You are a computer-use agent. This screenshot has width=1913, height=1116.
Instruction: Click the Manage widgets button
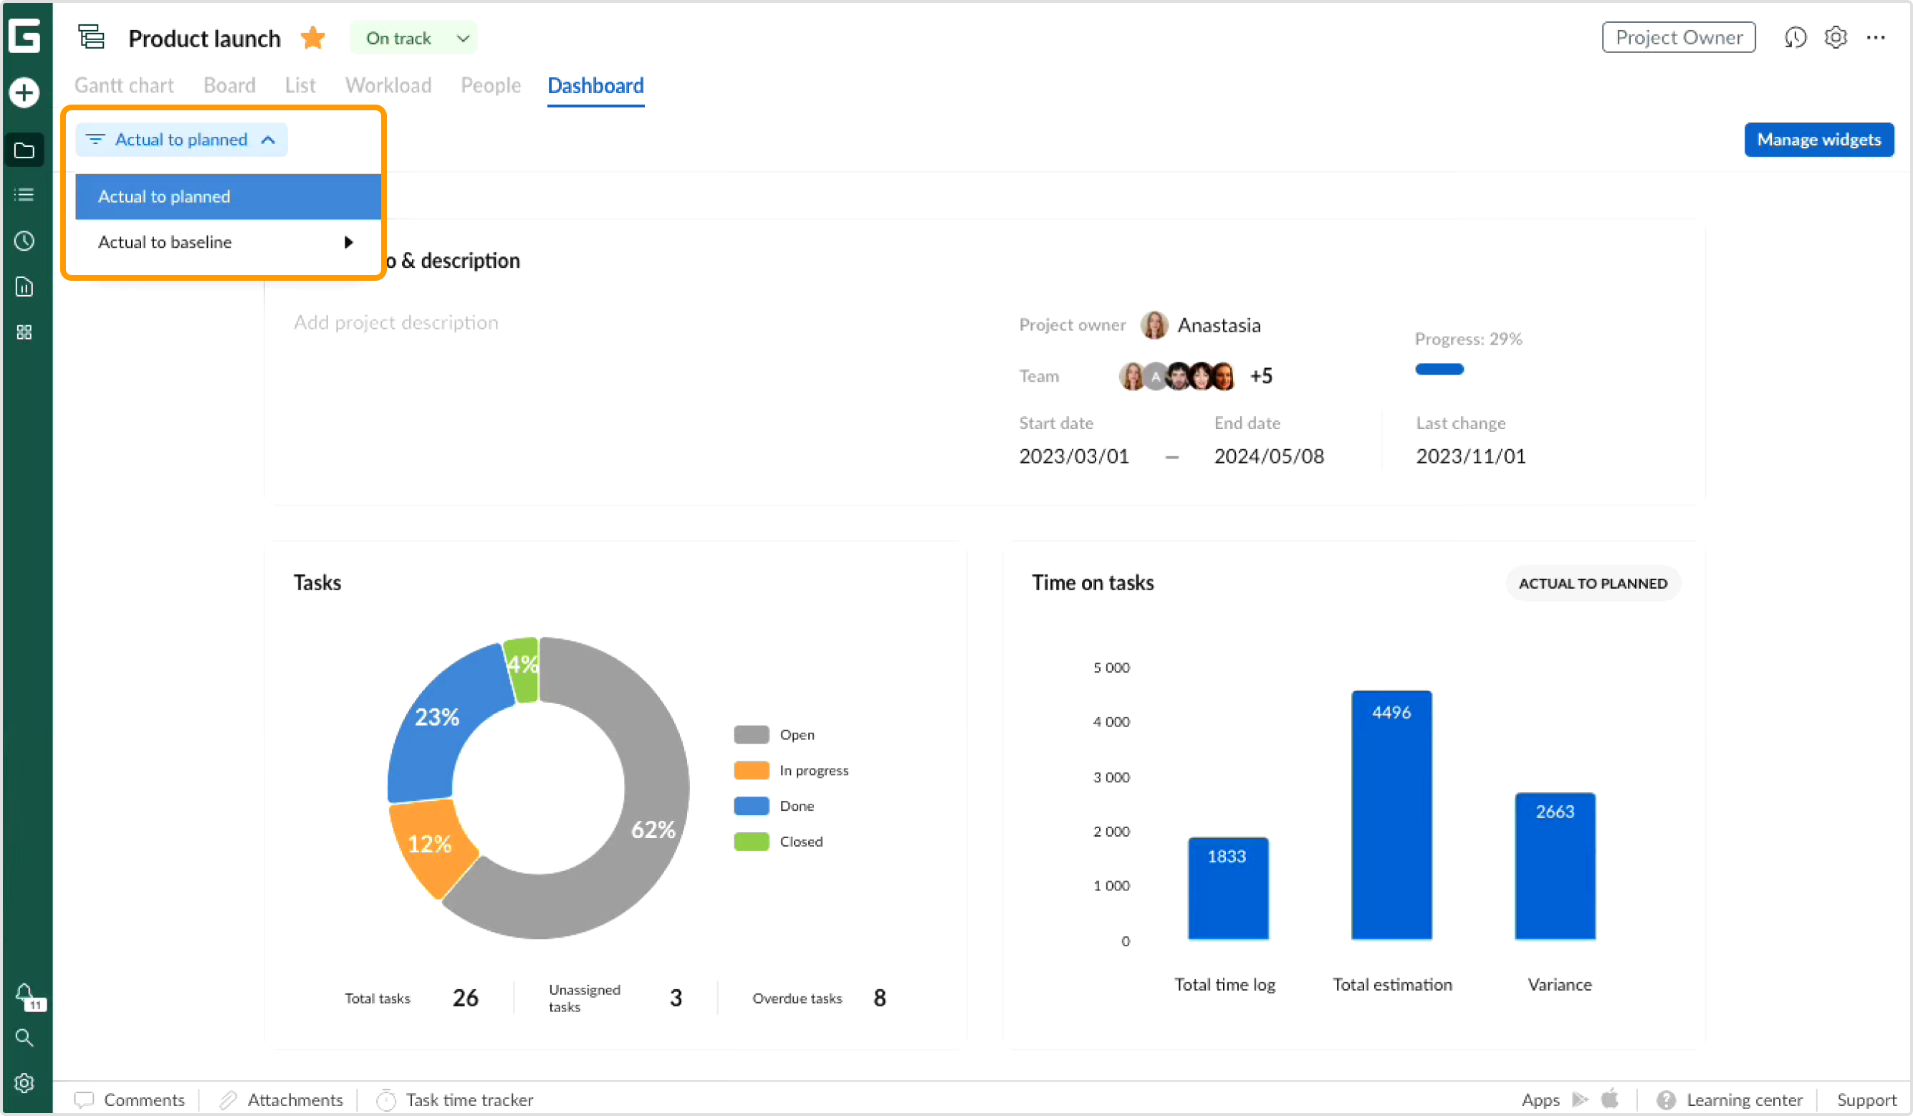coord(1819,140)
